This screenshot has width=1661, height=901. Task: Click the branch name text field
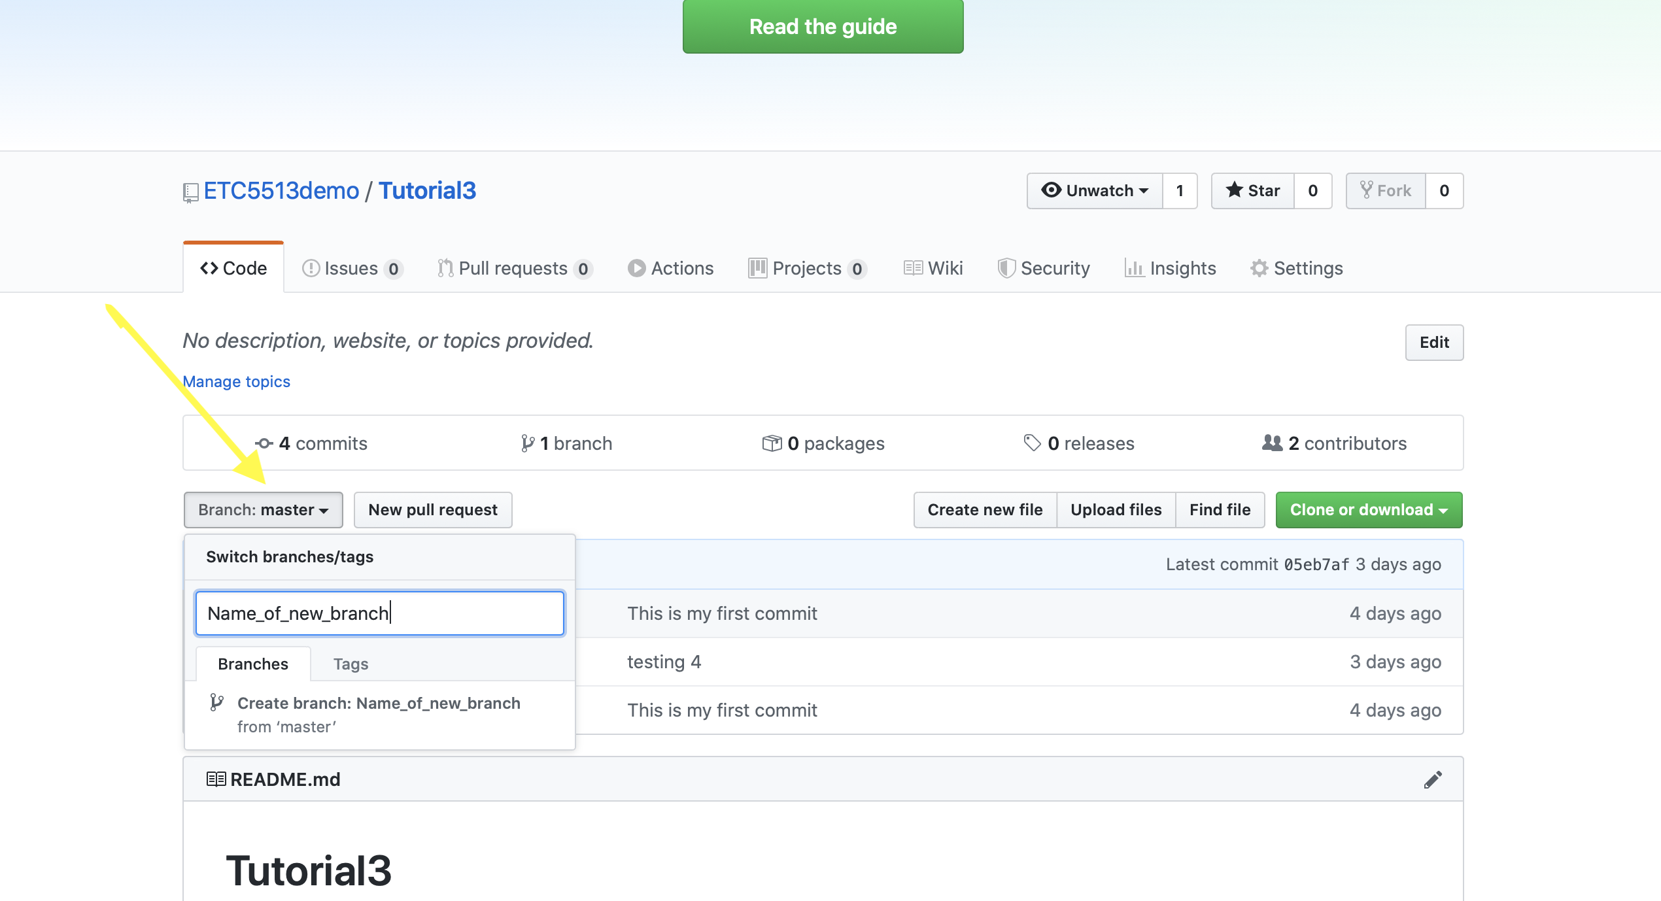379,613
